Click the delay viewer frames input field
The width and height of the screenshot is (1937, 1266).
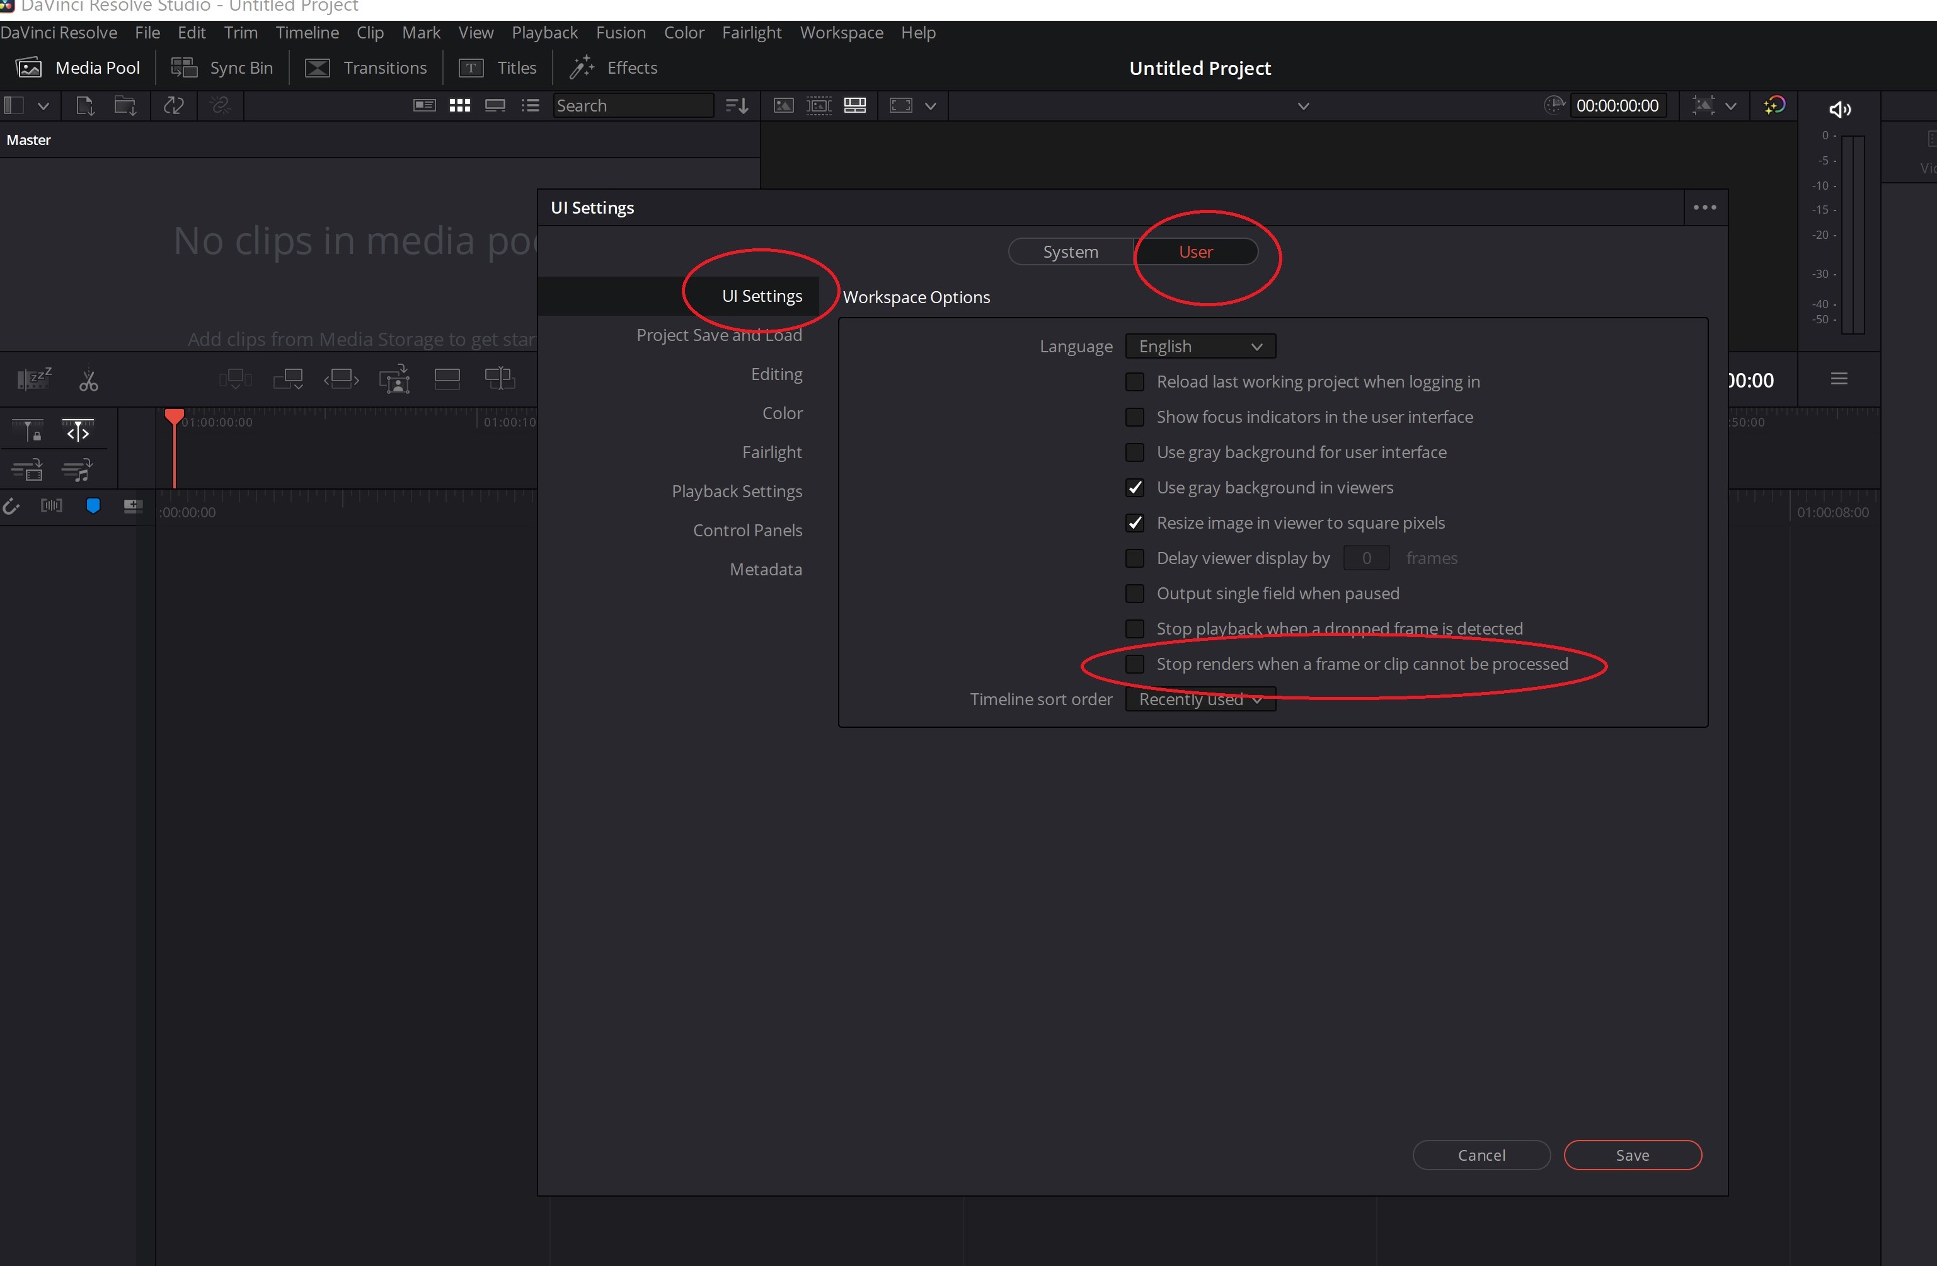1365,558
